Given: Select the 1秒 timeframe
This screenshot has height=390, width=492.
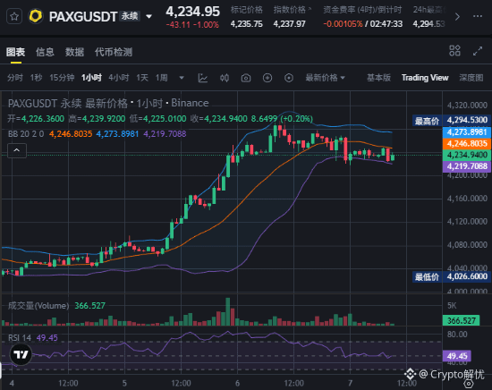Looking at the screenshot, I should point(36,78).
